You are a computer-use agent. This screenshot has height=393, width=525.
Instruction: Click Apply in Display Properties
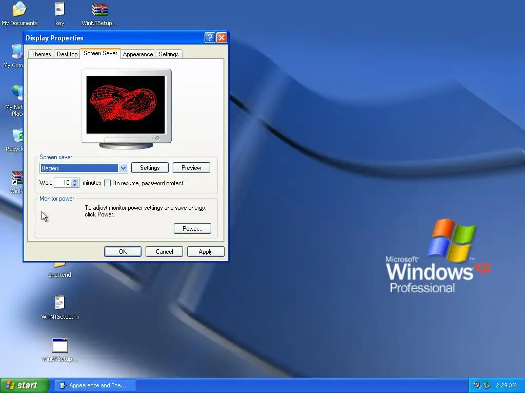point(206,252)
